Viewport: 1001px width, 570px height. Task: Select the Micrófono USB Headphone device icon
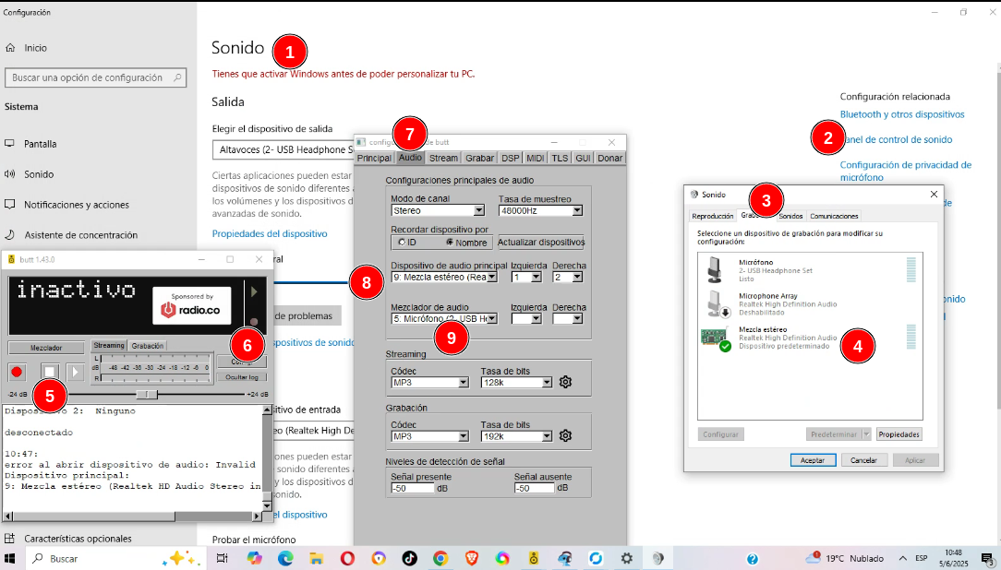tap(715, 269)
